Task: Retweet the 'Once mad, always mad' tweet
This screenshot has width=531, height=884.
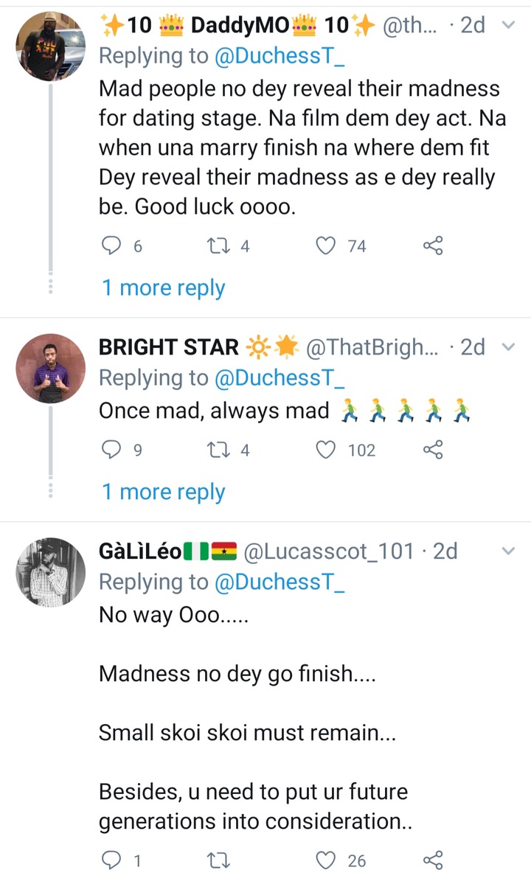Action: (x=220, y=450)
